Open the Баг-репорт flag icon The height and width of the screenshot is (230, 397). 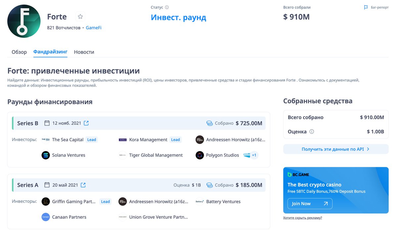click(x=366, y=7)
